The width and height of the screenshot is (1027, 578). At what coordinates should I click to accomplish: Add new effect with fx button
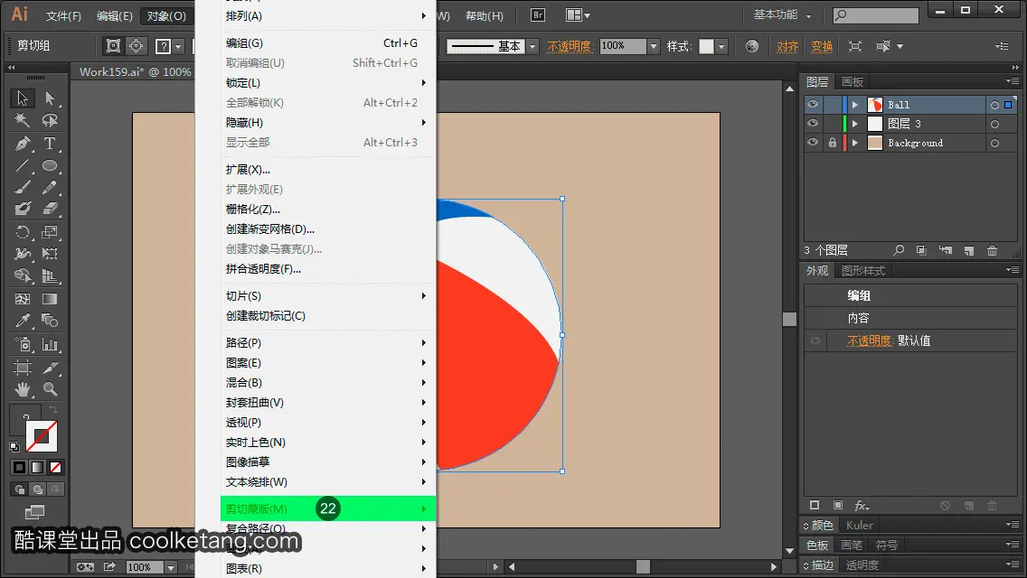coord(862,506)
